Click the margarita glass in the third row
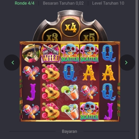139x139 pixels. pyautogui.click(x=70, y=92)
